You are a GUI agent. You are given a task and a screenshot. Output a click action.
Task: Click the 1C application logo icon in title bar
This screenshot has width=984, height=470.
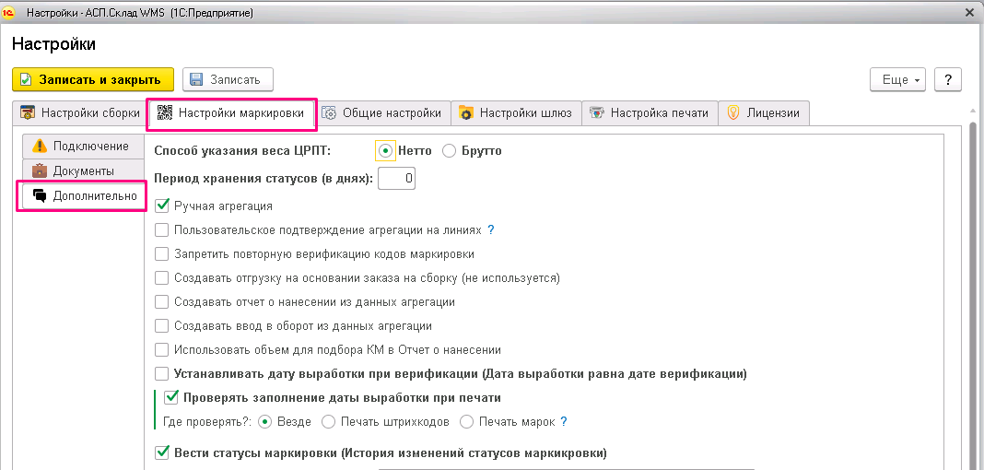9,13
